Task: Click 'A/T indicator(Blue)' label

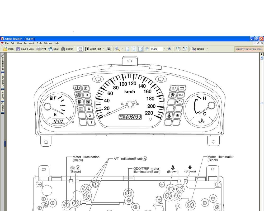Action: coord(128,159)
